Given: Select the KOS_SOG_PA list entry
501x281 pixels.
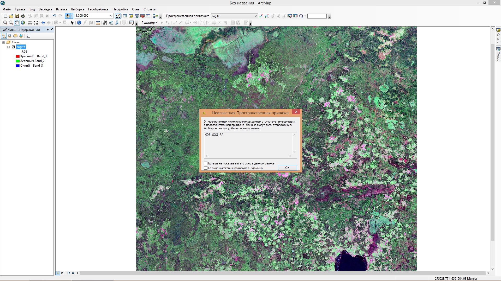Looking at the screenshot, I should point(214,135).
